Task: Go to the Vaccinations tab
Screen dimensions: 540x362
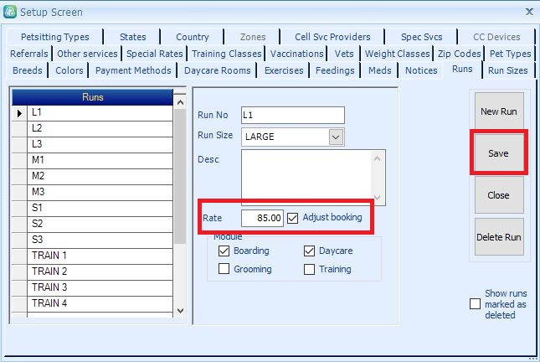Action: [x=297, y=54]
